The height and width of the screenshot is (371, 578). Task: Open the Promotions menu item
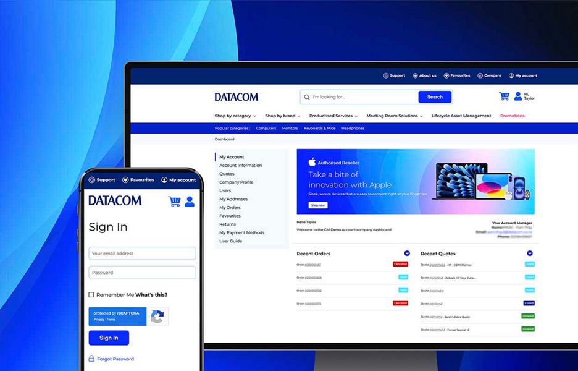pos(512,116)
